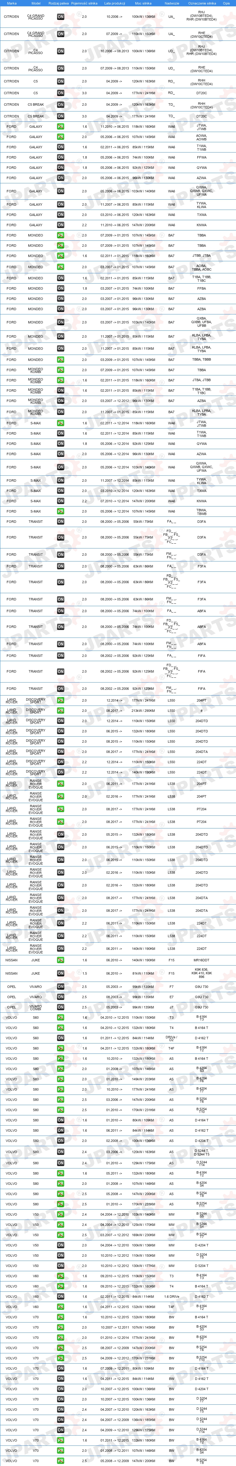
Task: Click the diesel ON icon for C4 Grand Picasso 100kW
Action: click(60, 17)
